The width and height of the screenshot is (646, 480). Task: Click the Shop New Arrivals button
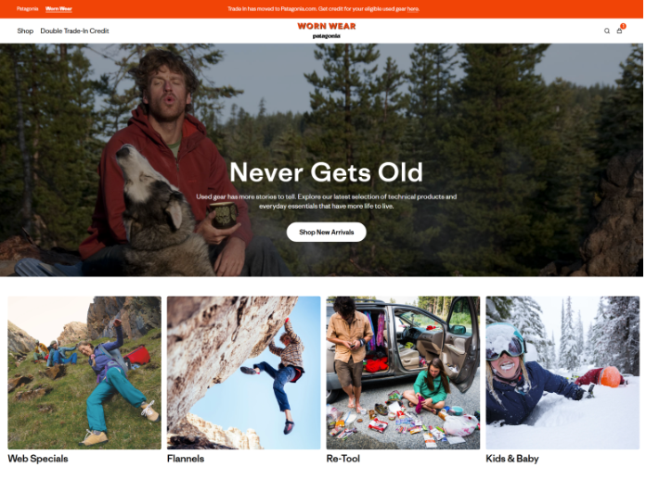327,232
